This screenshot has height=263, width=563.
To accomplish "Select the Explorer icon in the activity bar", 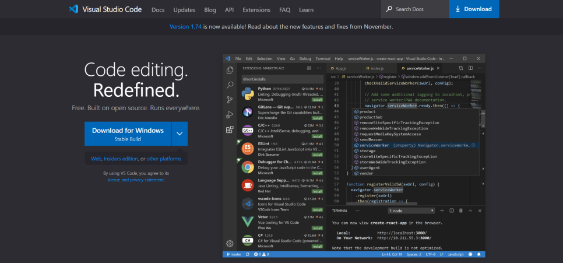I will click(x=230, y=71).
